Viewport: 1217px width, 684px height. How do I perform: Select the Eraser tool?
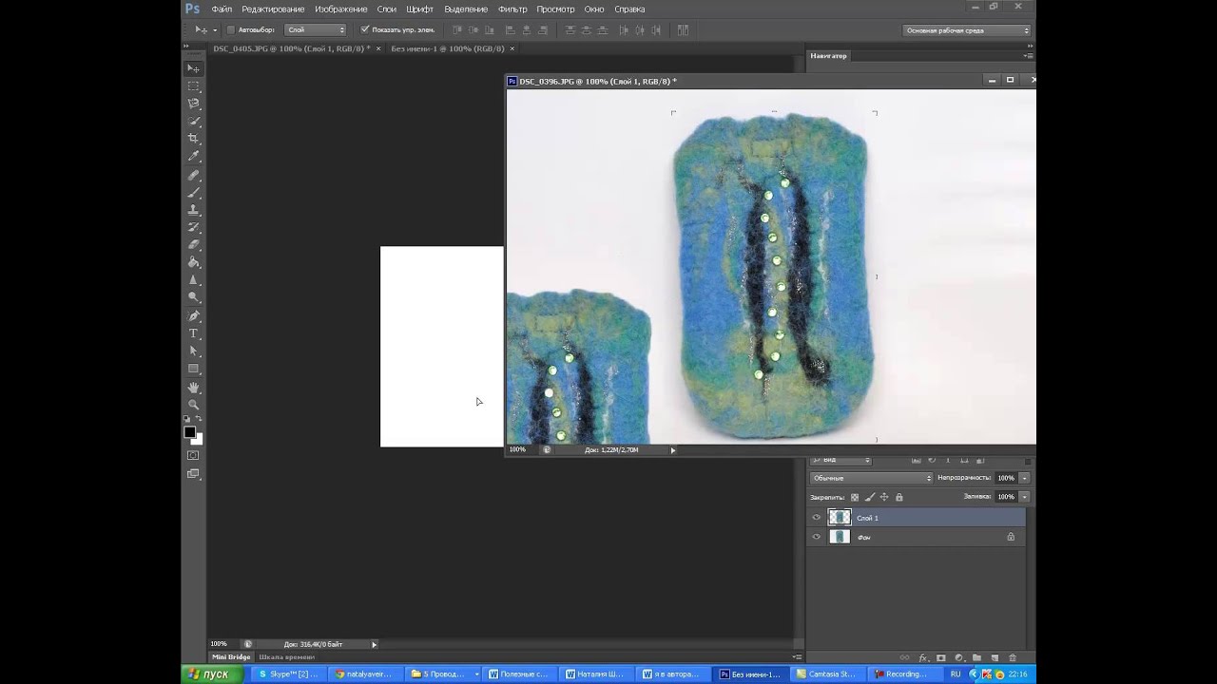[193, 245]
